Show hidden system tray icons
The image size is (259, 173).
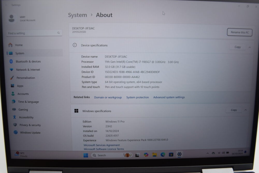tap(208, 153)
